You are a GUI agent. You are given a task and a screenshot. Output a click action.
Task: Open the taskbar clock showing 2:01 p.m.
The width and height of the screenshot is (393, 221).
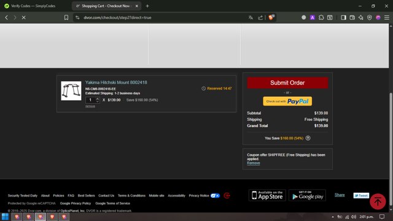pyautogui.click(x=366, y=217)
